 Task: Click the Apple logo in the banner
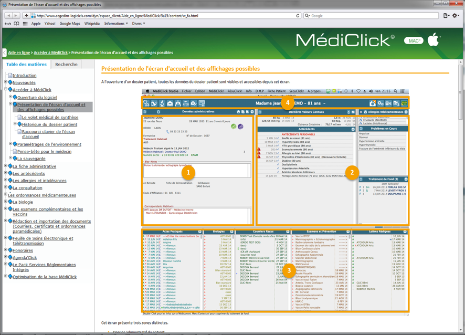(x=434, y=40)
